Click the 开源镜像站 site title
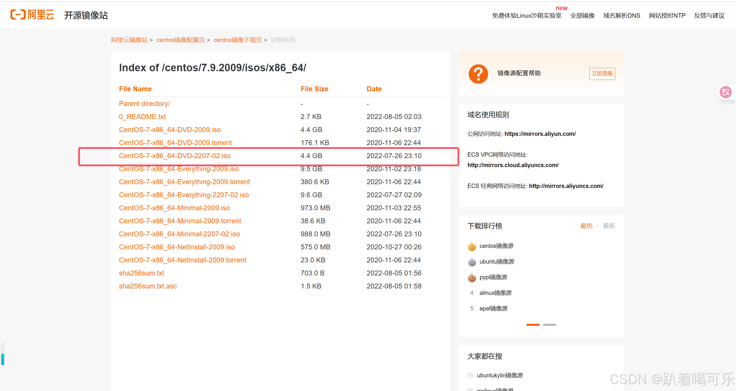 (86, 15)
